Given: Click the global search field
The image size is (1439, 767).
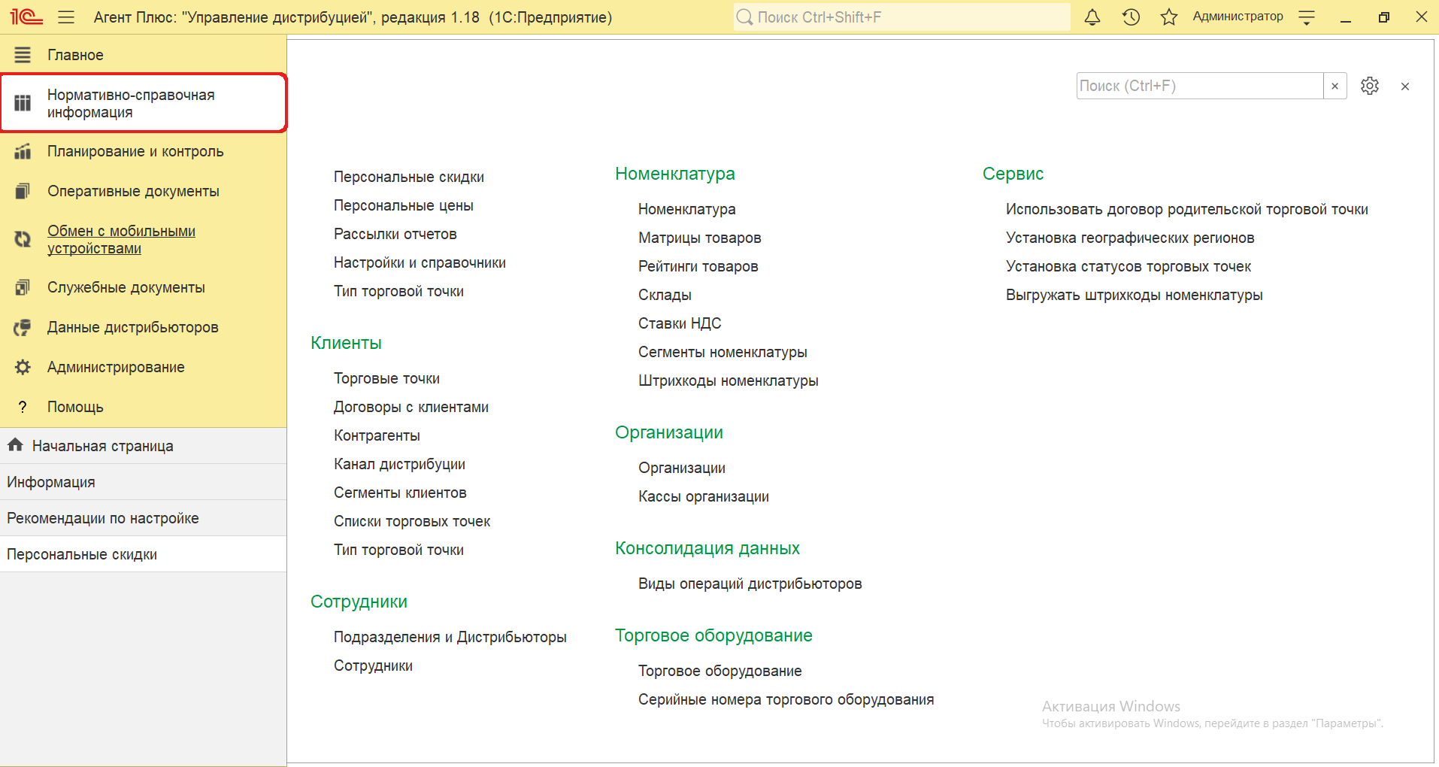Looking at the screenshot, I should [x=902, y=17].
